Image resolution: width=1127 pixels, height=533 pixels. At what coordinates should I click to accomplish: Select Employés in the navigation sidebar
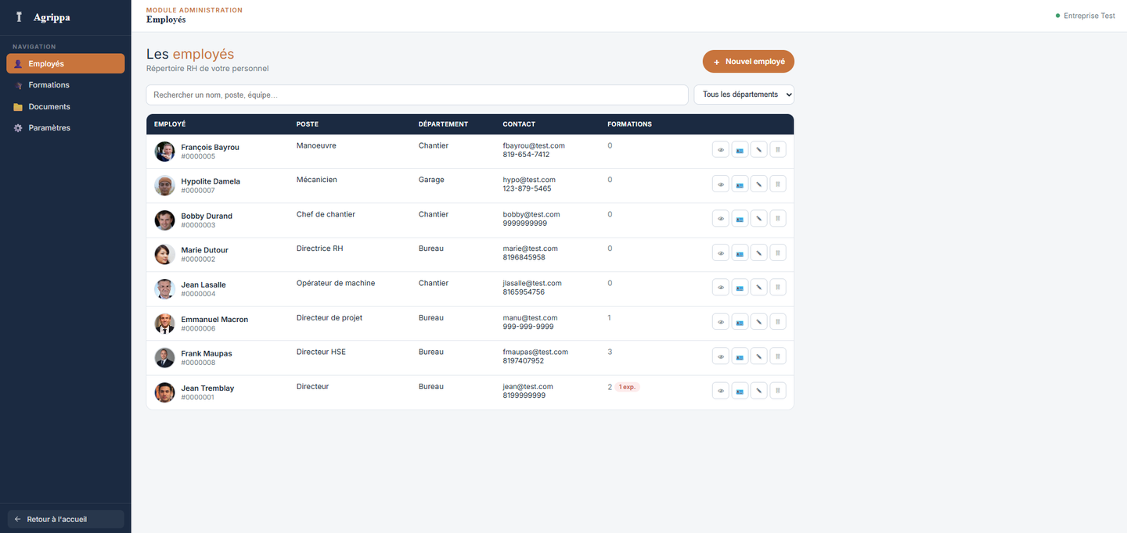(66, 63)
